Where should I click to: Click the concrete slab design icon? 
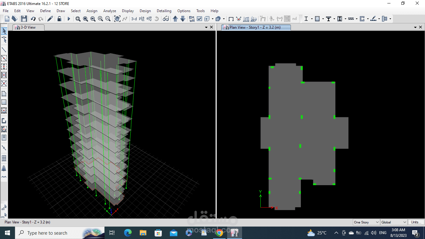373,19
